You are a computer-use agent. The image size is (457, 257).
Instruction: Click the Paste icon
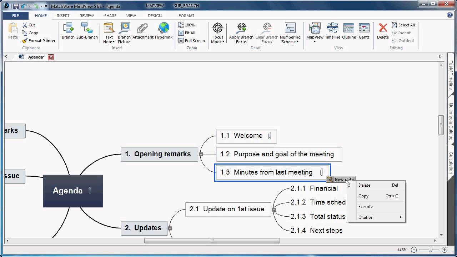point(13,29)
